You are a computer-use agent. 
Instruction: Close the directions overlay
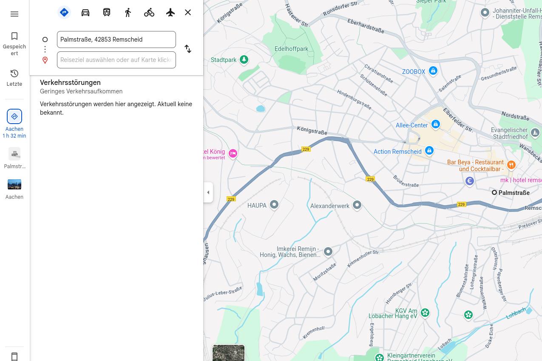188,12
